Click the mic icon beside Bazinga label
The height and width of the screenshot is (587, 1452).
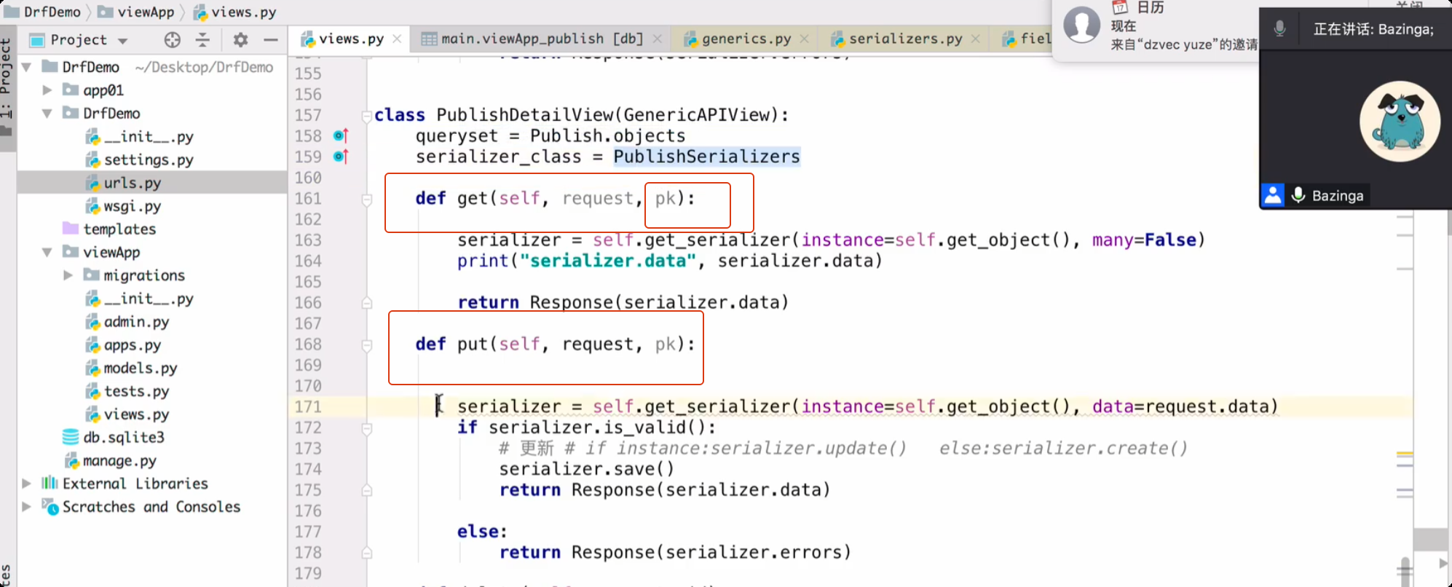coord(1298,195)
